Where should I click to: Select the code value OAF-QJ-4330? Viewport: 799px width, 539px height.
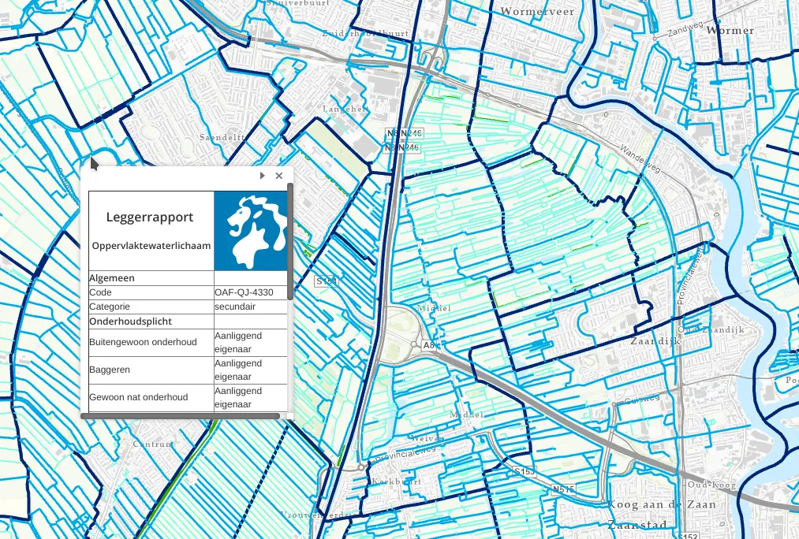244,292
